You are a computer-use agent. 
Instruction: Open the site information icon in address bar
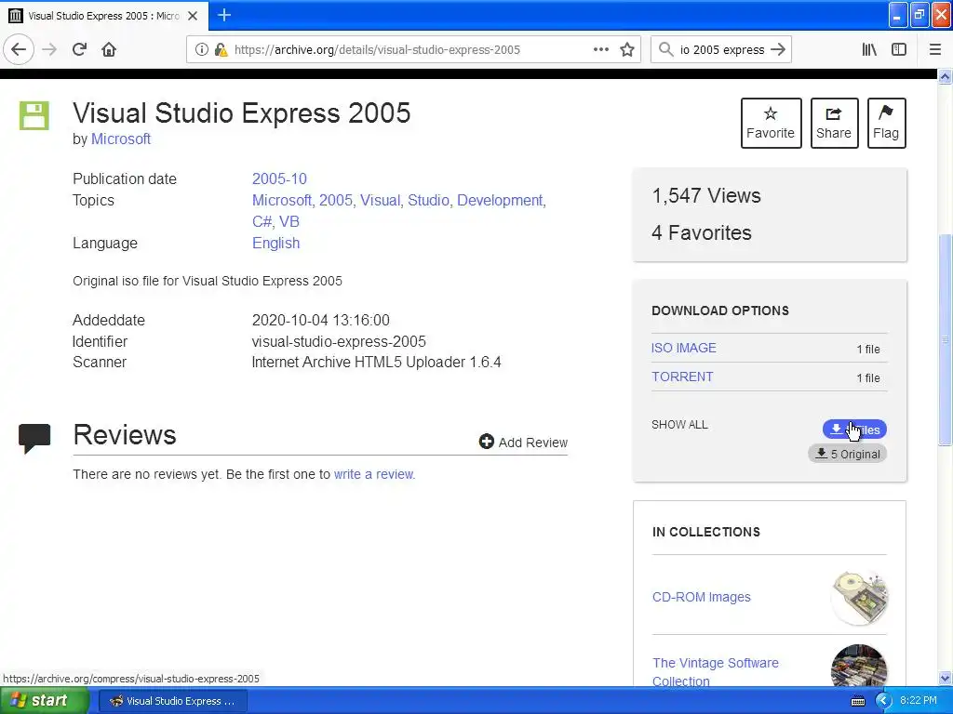(x=201, y=49)
